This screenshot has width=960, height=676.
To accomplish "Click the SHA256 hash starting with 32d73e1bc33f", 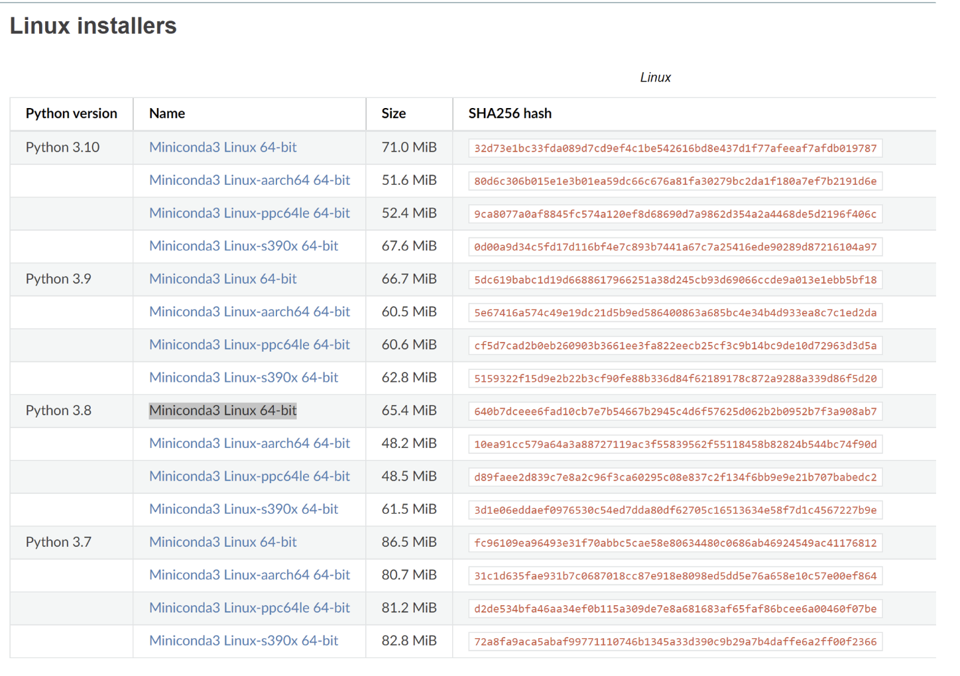I will click(675, 148).
